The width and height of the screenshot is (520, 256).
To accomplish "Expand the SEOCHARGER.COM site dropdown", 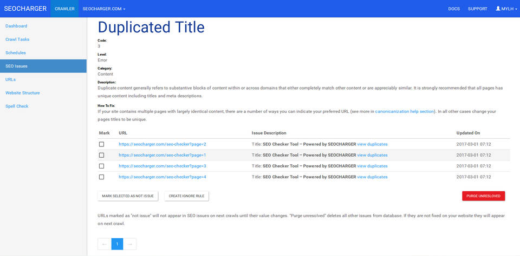I will (104, 9).
